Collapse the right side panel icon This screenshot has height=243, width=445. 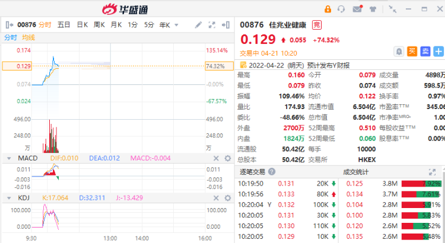[x=225, y=25]
